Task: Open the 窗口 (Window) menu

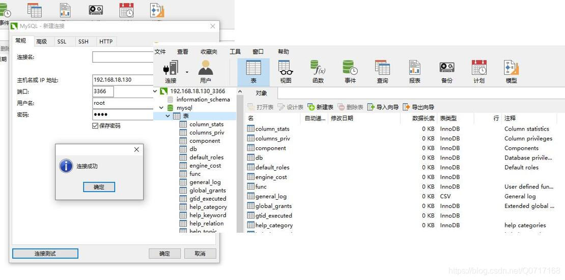Action: click(x=258, y=51)
